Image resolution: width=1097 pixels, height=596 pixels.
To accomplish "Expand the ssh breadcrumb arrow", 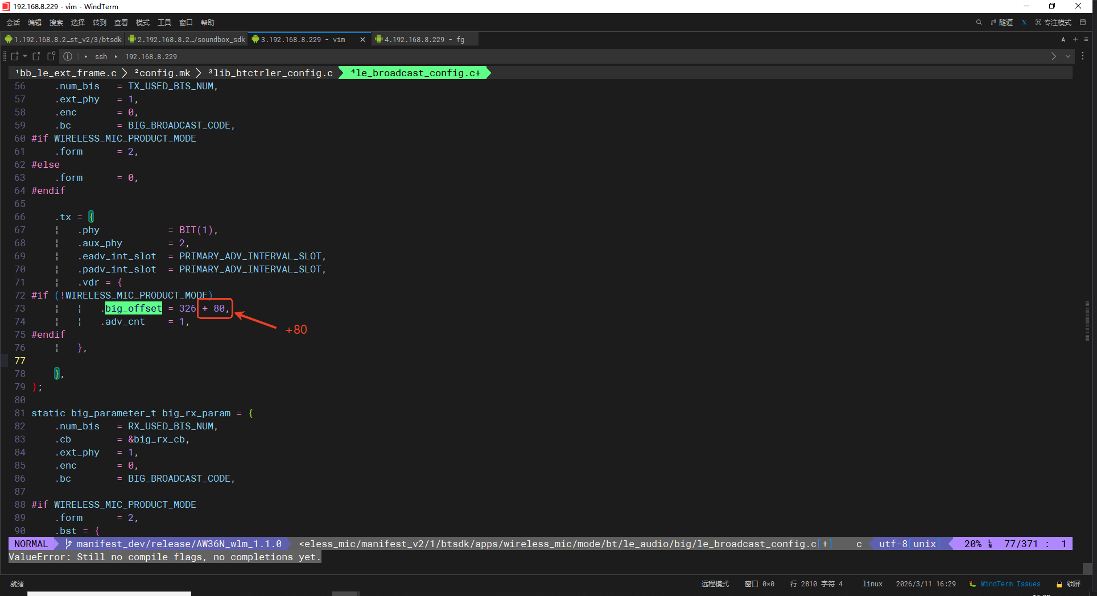I will pyautogui.click(x=86, y=56).
